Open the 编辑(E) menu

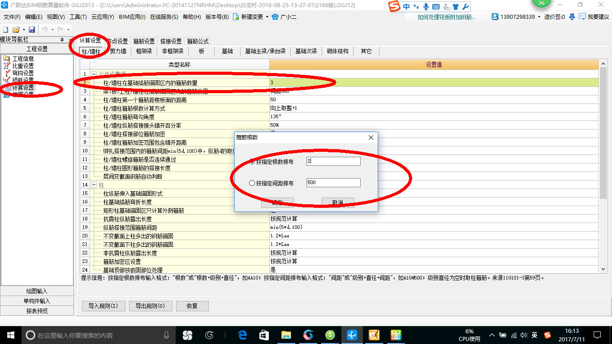tap(34, 17)
